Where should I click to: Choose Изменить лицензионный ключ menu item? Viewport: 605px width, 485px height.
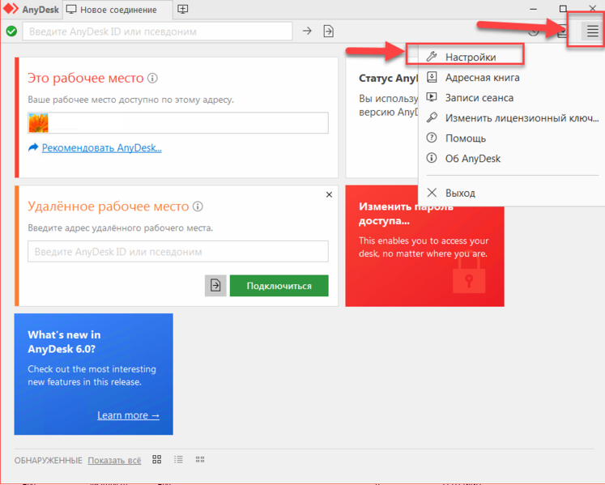coord(512,117)
